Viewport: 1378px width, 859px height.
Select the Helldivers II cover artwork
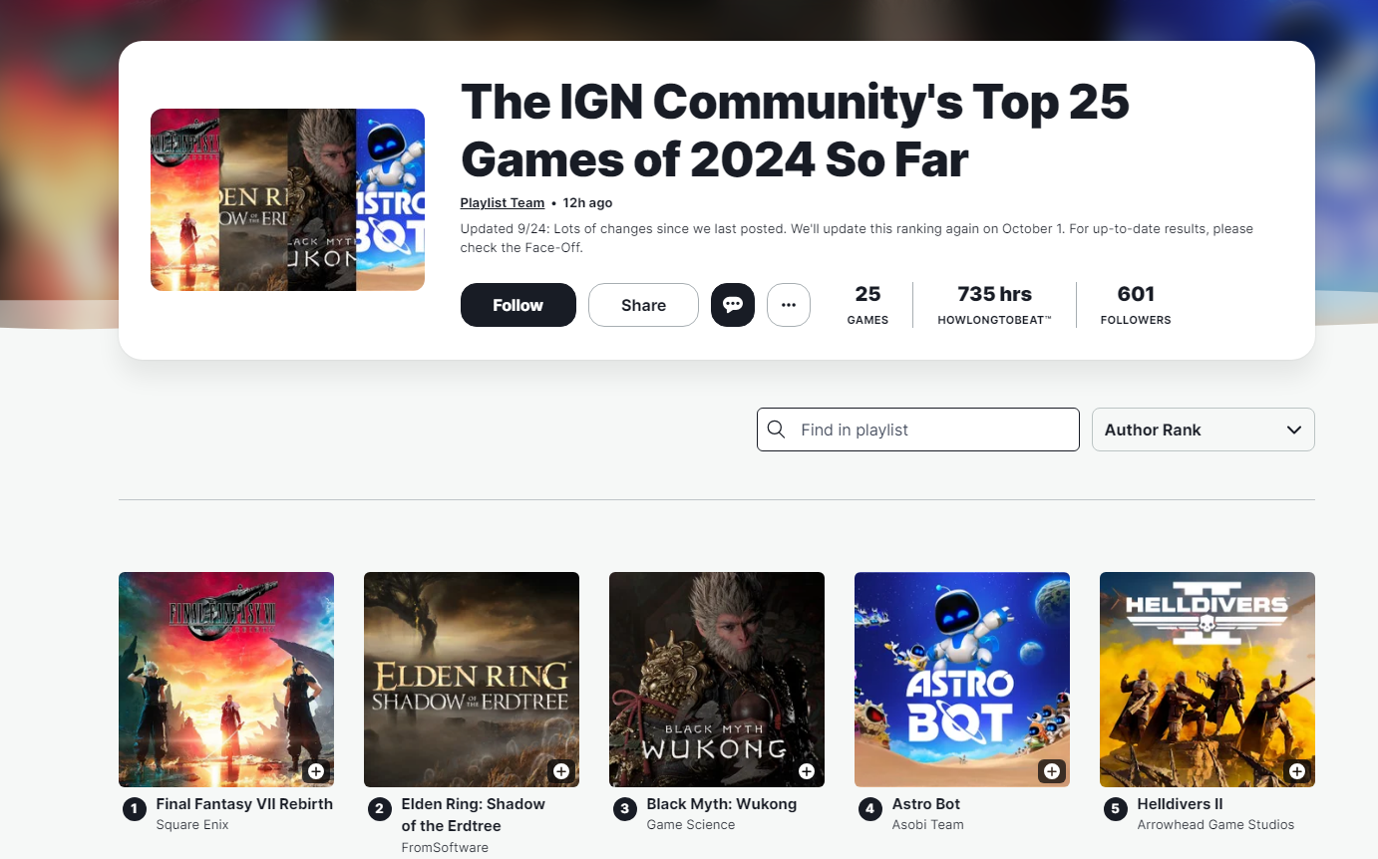(x=1206, y=678)
